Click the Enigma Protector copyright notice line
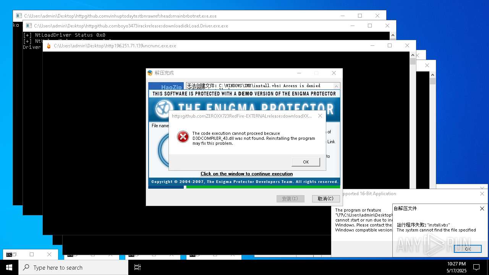489x275 pixels. click(x=244, y=182)
